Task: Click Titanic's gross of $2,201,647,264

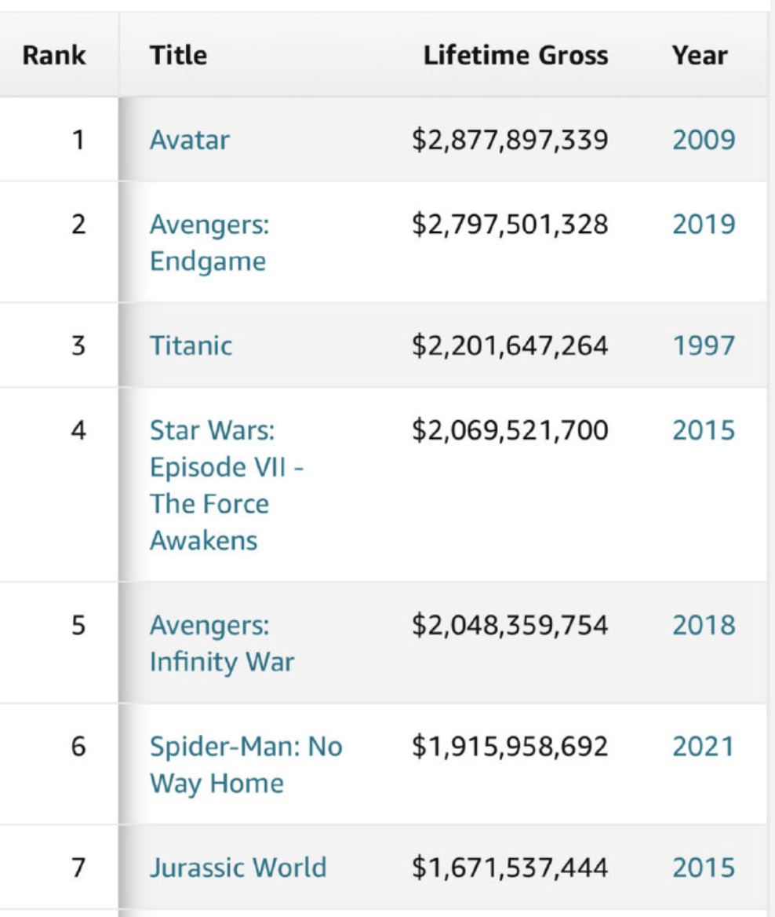Action: coord(510,345)
